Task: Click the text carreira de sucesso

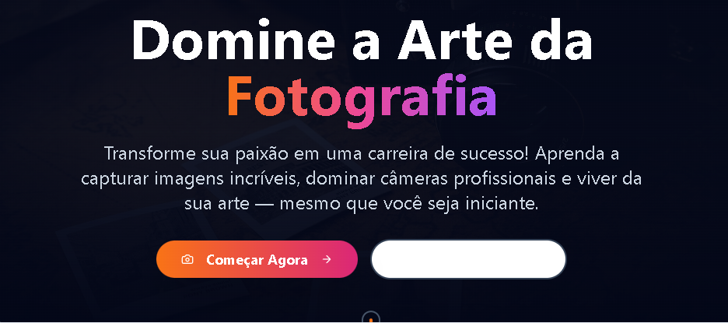Action: click(x=447, y=154)
